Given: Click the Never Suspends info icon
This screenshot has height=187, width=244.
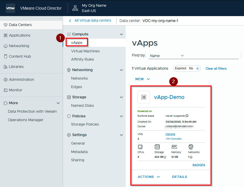Looking at the screenshot, I should (x=187, y=116).
